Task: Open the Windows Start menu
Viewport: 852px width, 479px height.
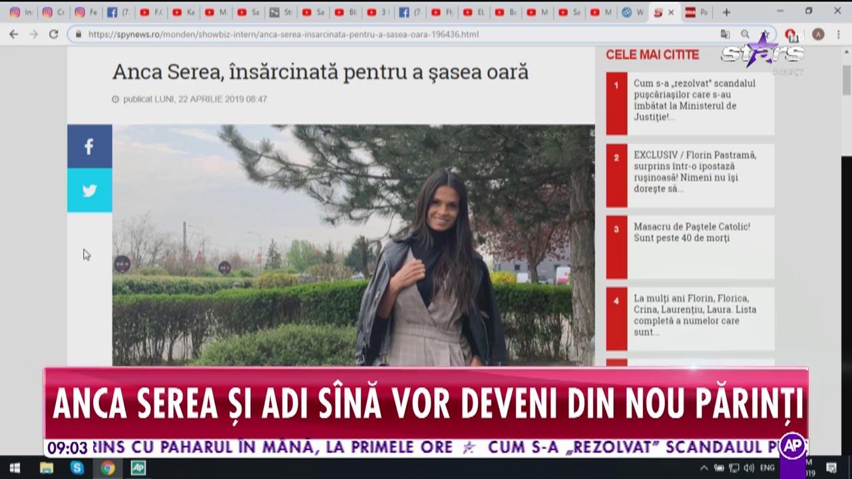Action: [15, 468]
